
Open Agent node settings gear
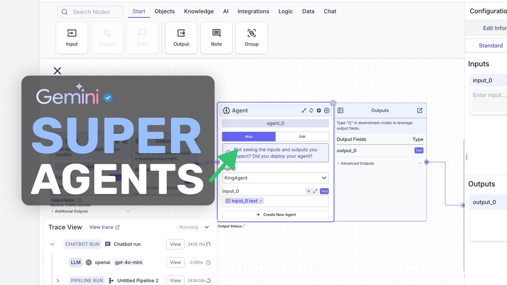(x=319, y=110)
